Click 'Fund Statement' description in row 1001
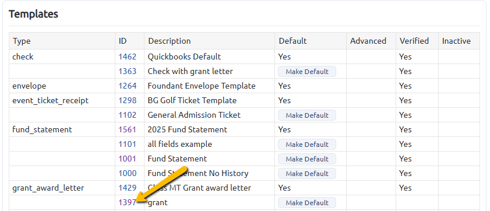Screen dimensions: 490x211 (177, 159)
